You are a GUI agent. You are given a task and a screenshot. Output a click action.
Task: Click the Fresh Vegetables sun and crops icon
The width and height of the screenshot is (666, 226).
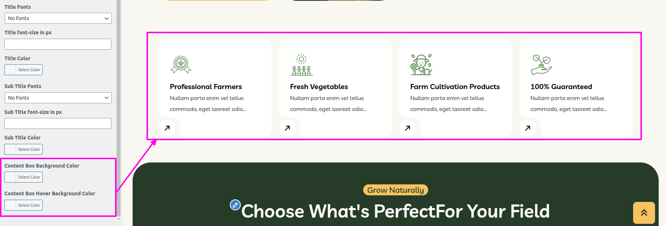click(x=301, y=65)
